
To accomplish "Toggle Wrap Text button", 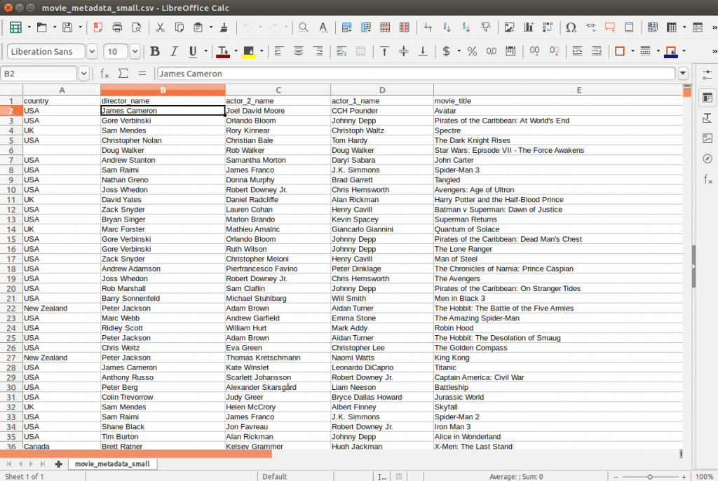I will 341,51.
